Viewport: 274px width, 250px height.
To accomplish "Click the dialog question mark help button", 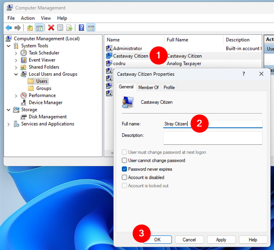I will coord(244,74).
